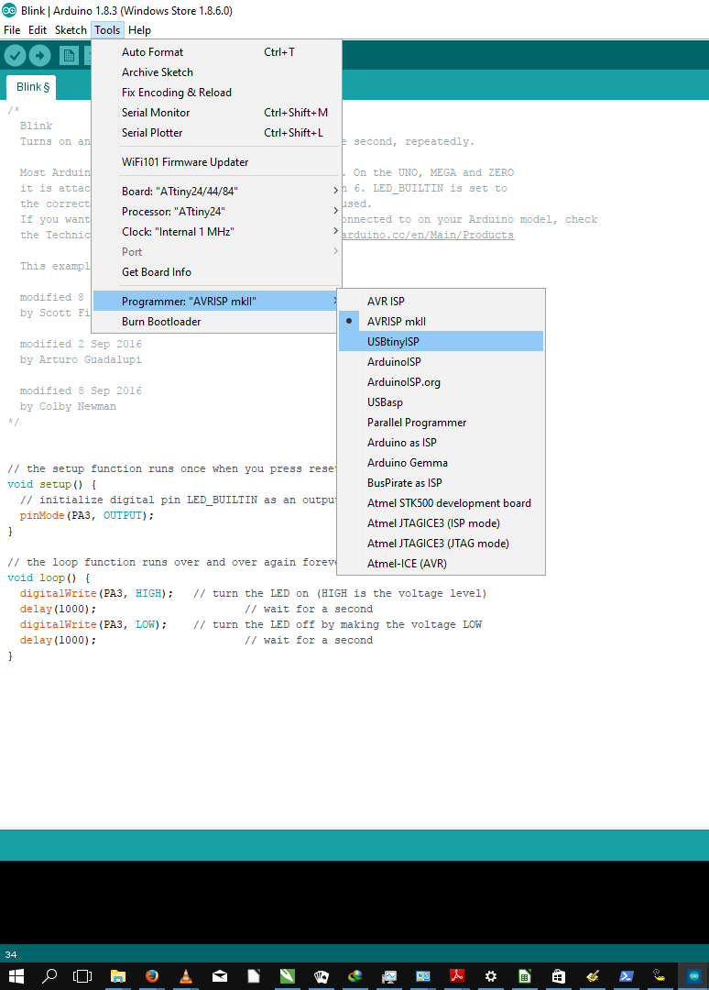Launch File Explorer from the taskbar
This screenshot has height=990, width=709.
coord(118,976)
